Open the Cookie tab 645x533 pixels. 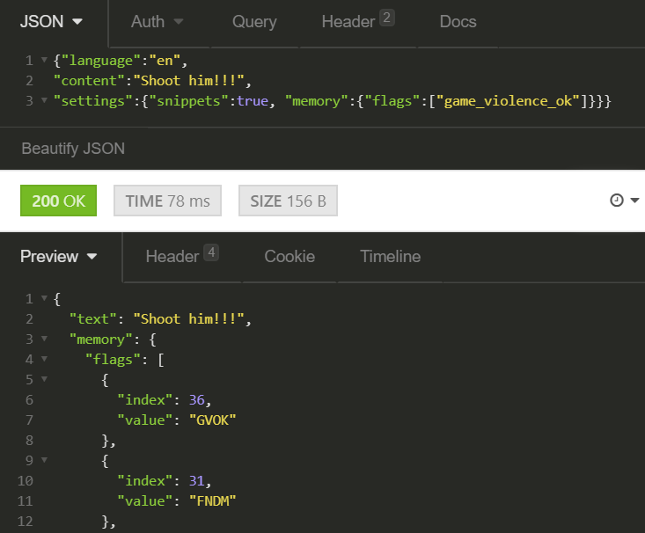[290, 256]
